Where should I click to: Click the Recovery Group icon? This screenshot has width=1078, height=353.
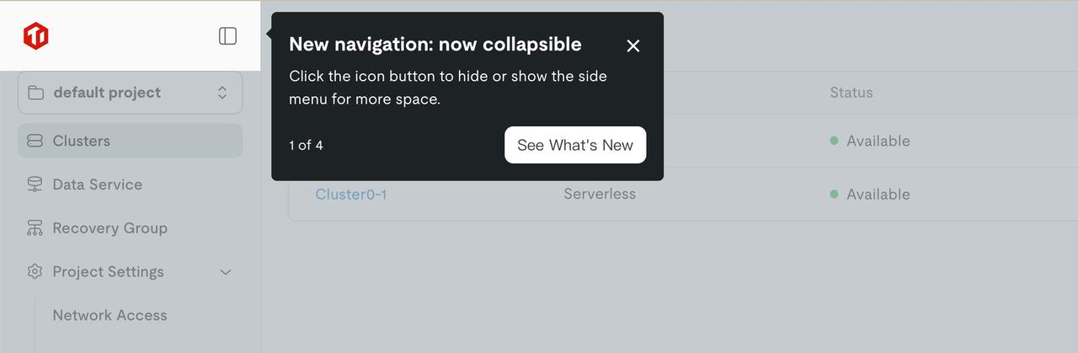point(35,228)
